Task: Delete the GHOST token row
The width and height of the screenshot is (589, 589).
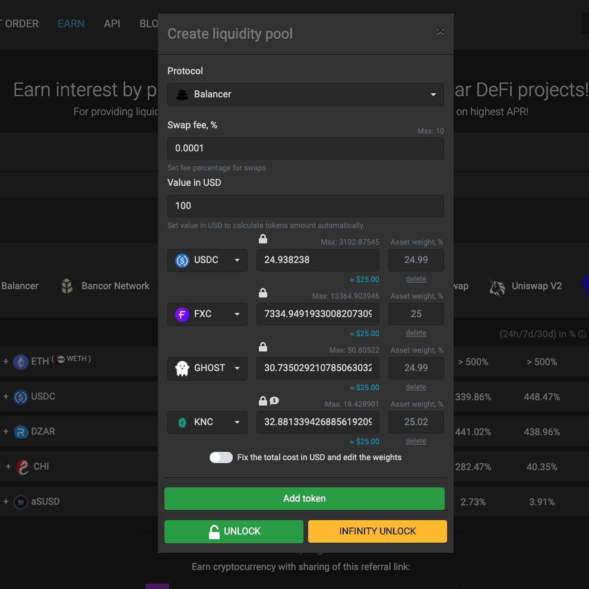Action: tap(416, 387)
